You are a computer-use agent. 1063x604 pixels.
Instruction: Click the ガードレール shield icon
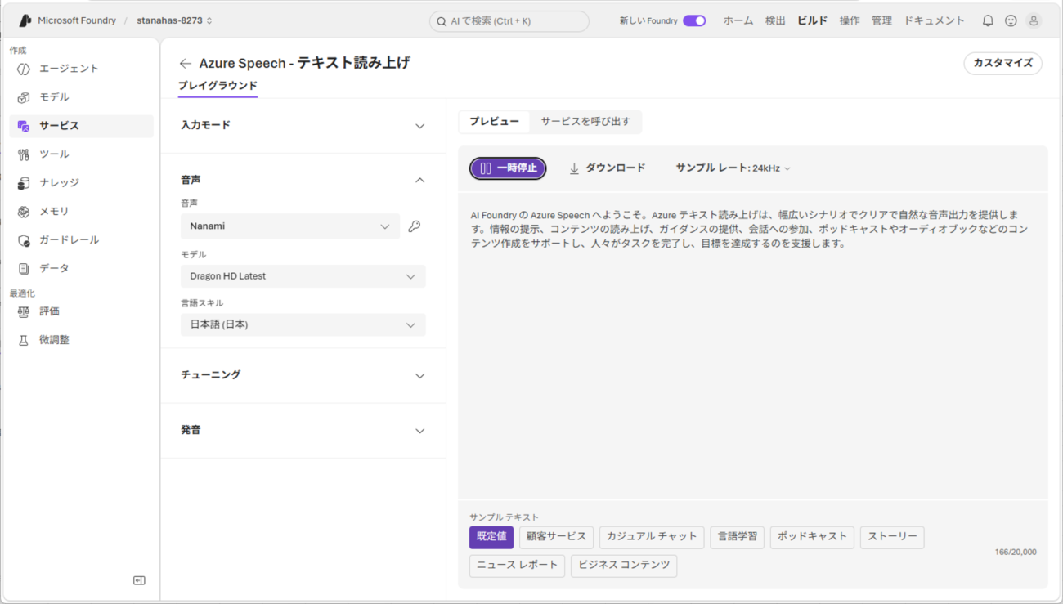[24, 240]
